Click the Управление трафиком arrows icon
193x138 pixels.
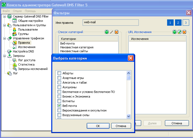tap(10, 38)
